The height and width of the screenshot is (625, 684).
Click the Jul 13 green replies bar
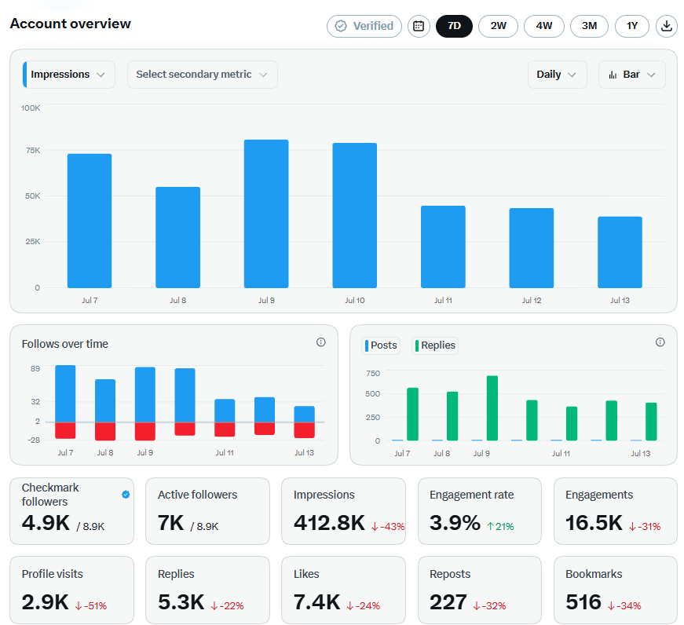[x=651, y=422]
